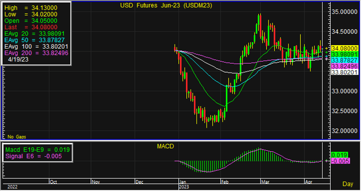Viewport: 361px width, 191px height.
Task: Select the Last = 34.08000 readout
Action: tap(31, 27)
